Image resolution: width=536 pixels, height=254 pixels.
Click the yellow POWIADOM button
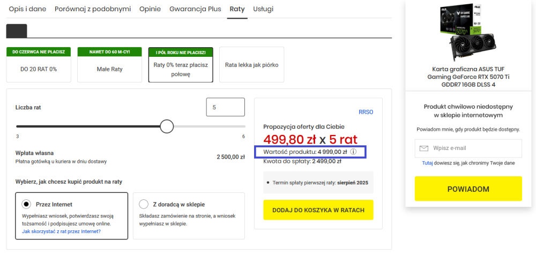coord(468,189)
